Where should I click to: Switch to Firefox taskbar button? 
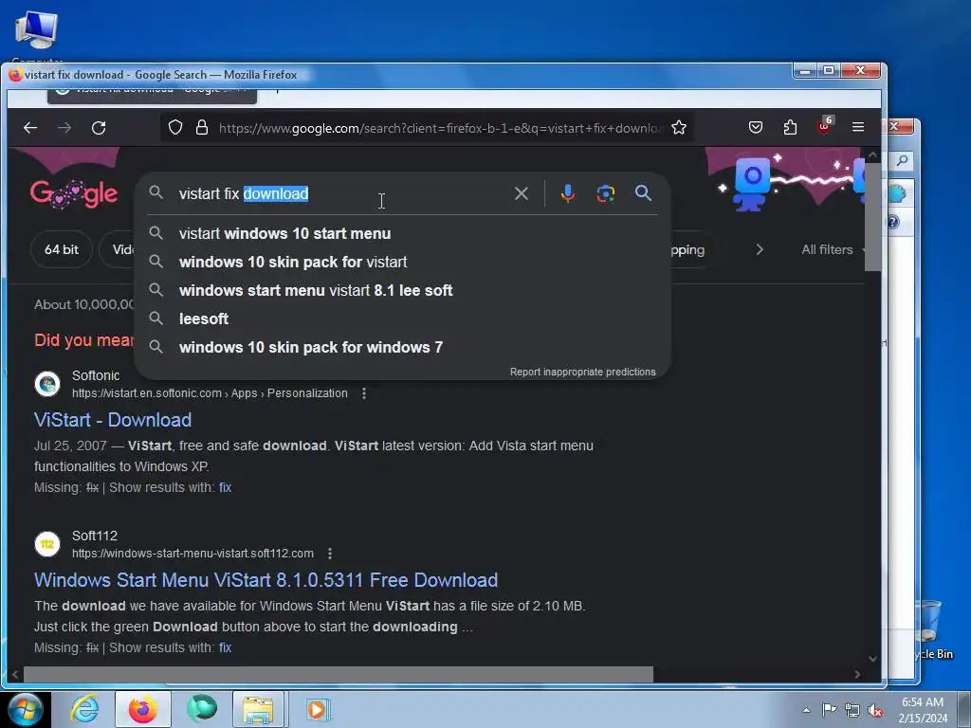click(x=142, y=709)
